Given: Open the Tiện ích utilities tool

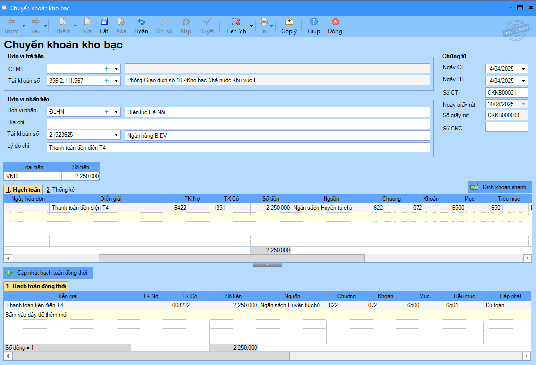Looking at the screenshot, I should (236, 26).
